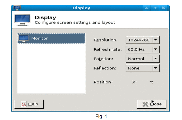Click the small monitor icon in the list
Image resolution: width=182 pixels, height=120 pixels.
[24, 39]
